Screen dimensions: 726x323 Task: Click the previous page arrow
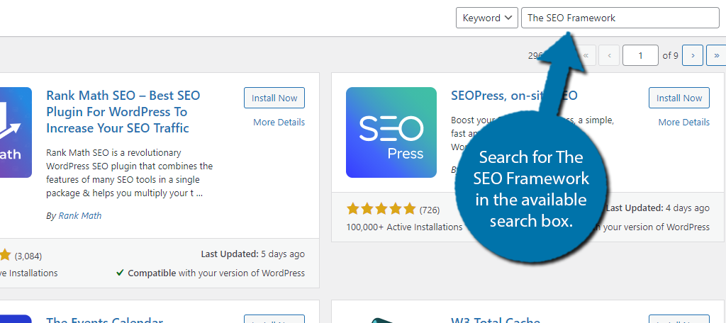[x=609, y=55]
